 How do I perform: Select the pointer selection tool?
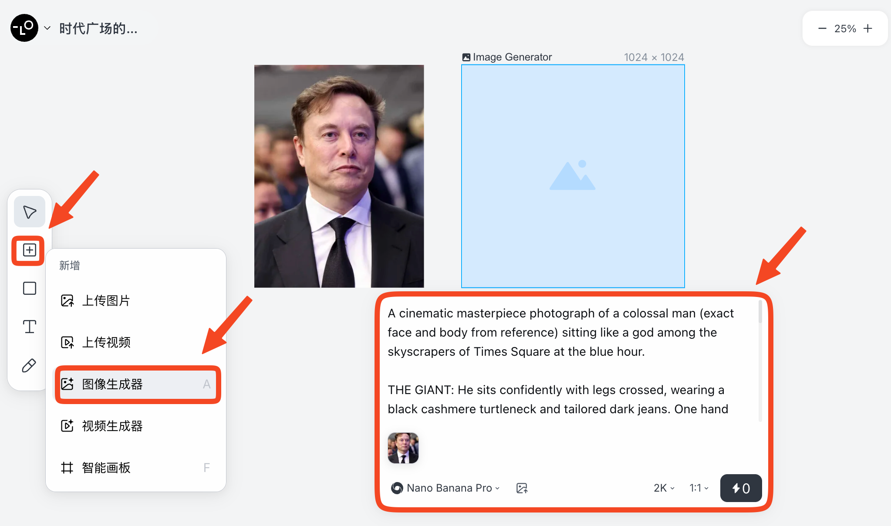(x=30, y=212)
